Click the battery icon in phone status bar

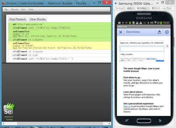coord(161,23)
